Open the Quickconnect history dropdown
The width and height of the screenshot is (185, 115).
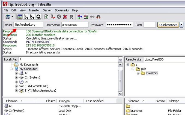181,25
